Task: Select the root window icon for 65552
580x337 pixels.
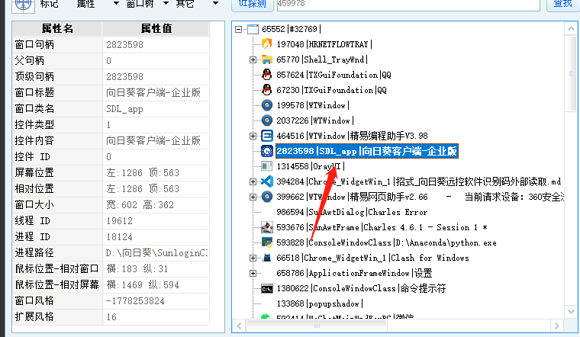Action: pyautogui.click(x=253, y=29)
